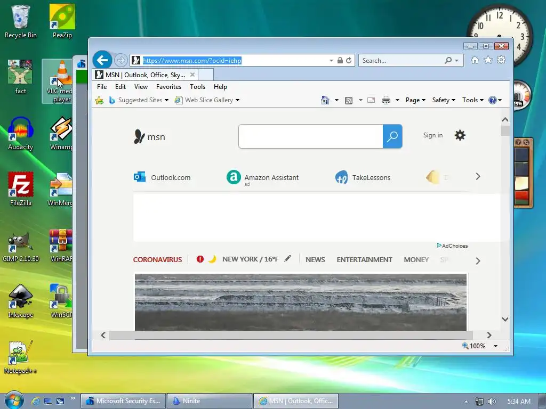Open the Edit menu

pos(121,87)
